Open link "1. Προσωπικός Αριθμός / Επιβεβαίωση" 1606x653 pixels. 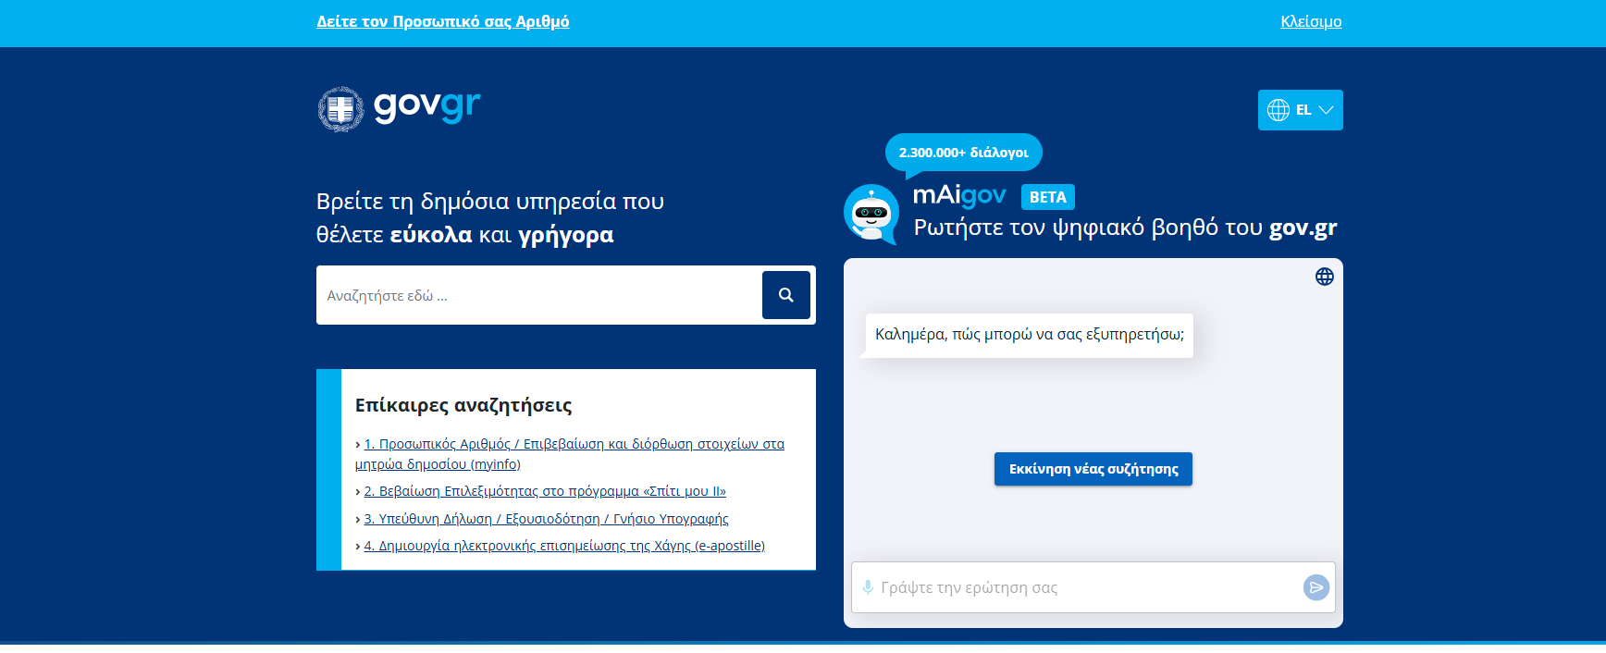click(x=570, y=454)
